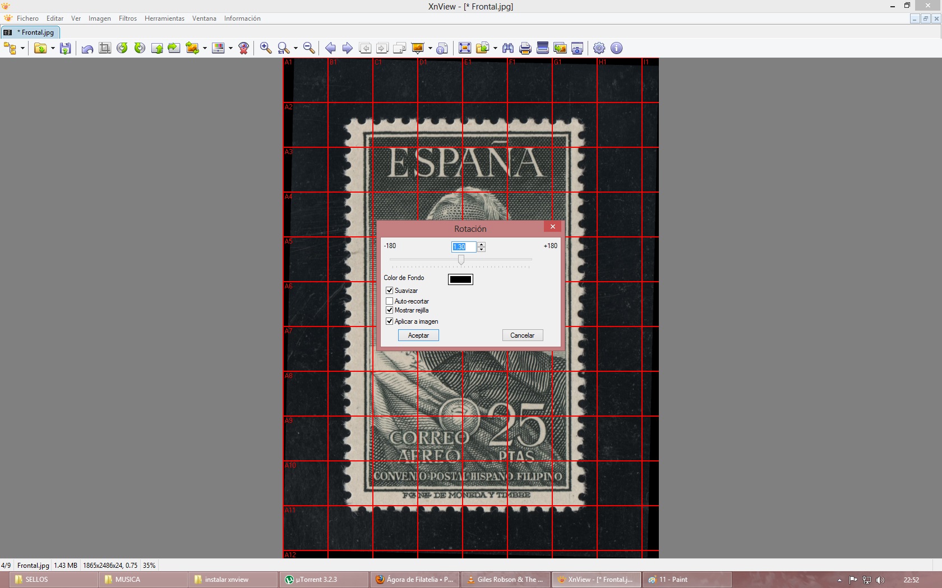Click the Print toolbar icon
This screenshot has height=588, width=942.
pyautogui.click(x=525, y=48)
